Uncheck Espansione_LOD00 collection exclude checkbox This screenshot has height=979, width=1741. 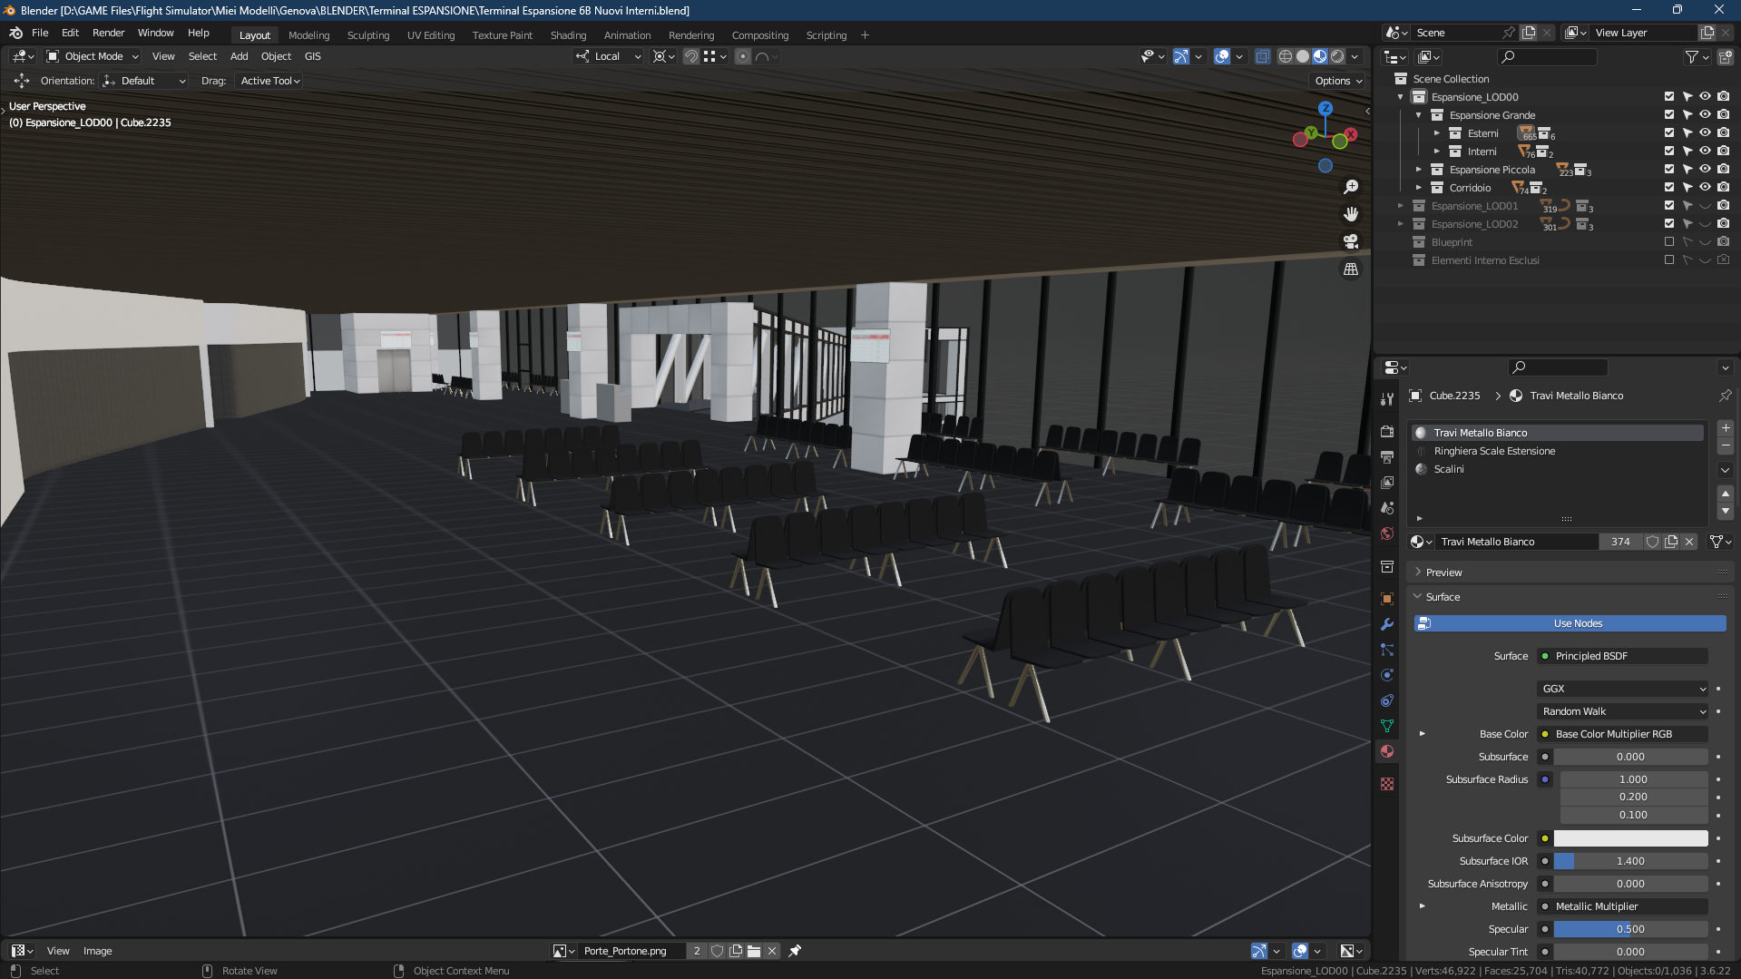pos(1668,96)
